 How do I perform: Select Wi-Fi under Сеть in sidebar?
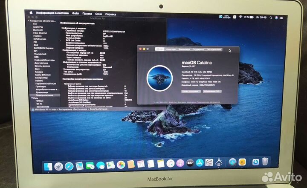coord(39,104)
